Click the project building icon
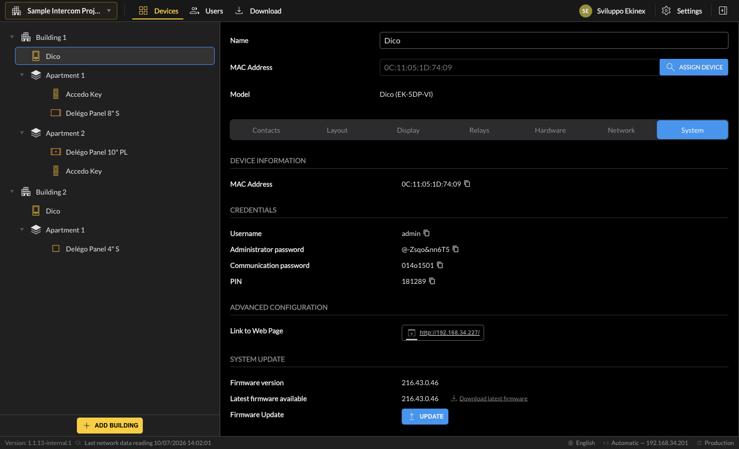Viewport: 739px width, 449px height. [16, 10]
